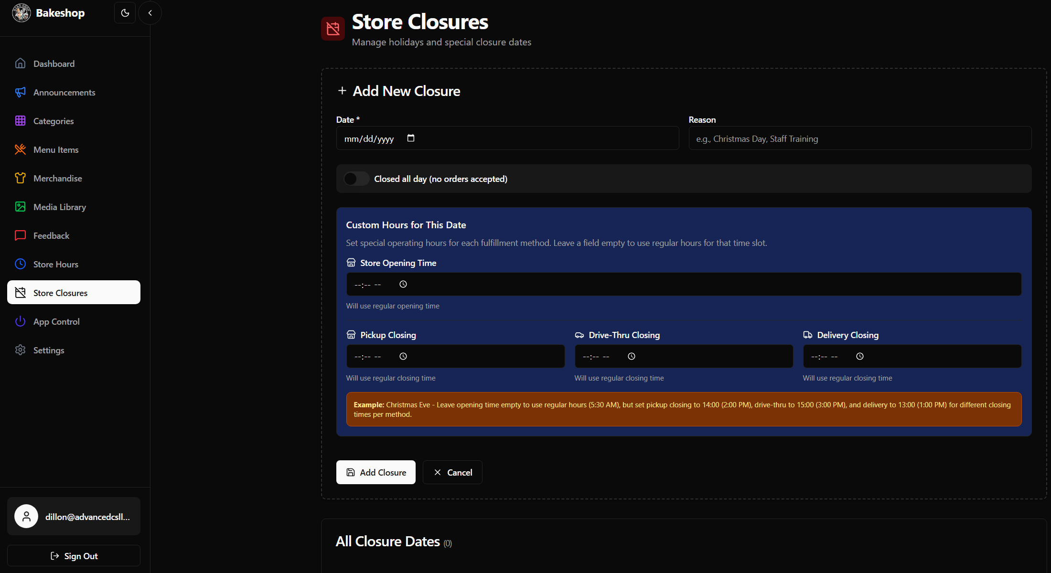The height and width of the screenshot is (573, 1051).
Task: Click the Pickup Closing shop icon
Action: (351, 335)
